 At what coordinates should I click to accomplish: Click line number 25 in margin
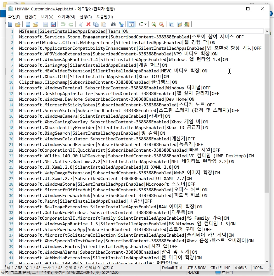pos(11,167)
